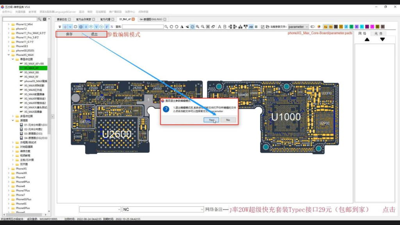400x225 pixels.
Task: Open the Language&Server menu
Action: (x=58, y=12)
